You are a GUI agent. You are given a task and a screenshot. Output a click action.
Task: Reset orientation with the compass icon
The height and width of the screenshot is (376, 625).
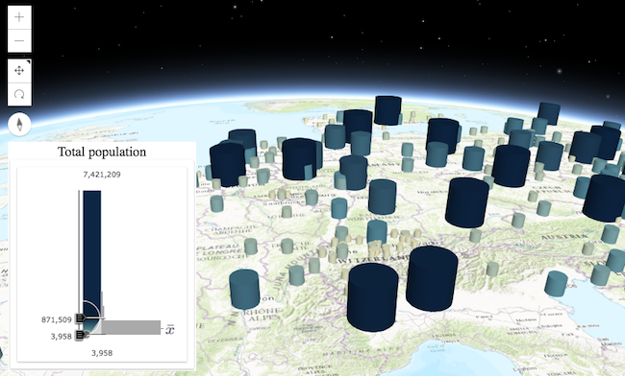pyautogui.click(x=19, y=125)
